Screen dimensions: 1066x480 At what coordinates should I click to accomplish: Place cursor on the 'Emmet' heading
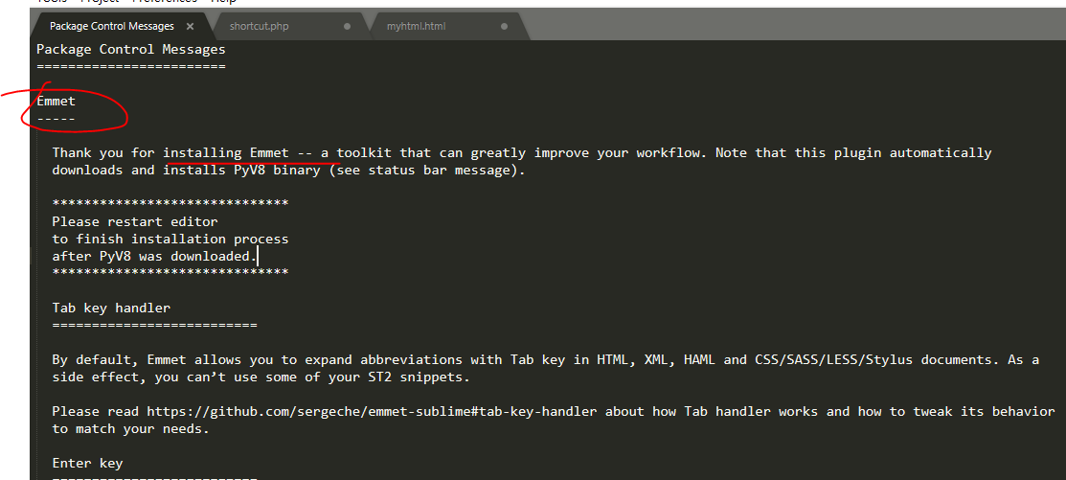pos(56,102)
